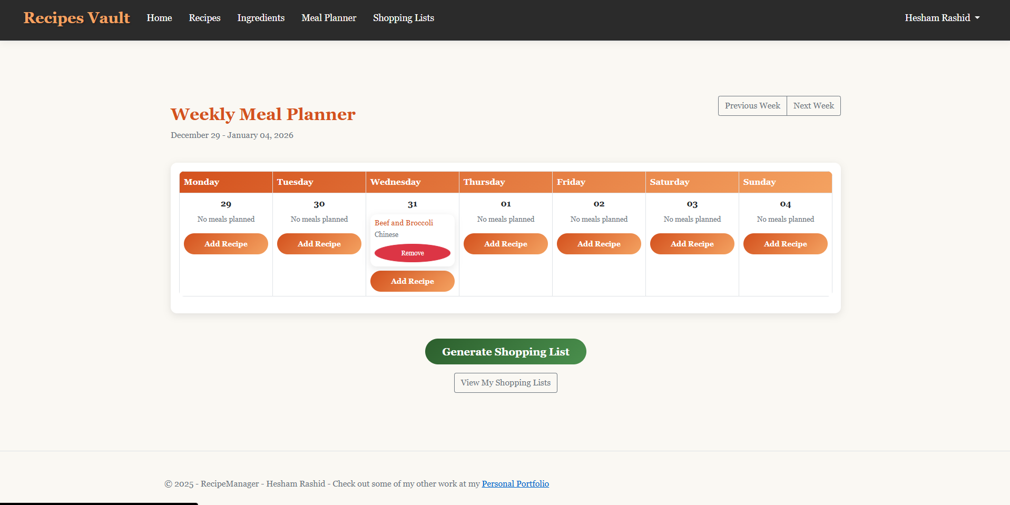
Task: Advance to the Next Week
Action: point(813,105)
